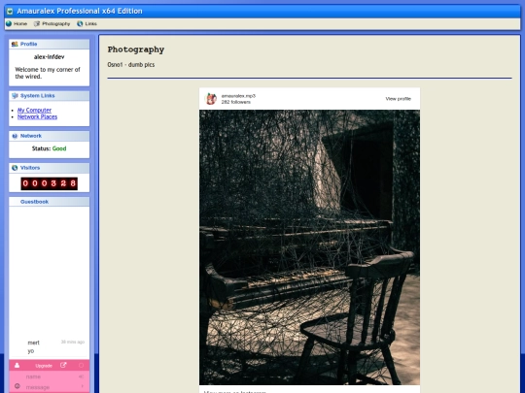Click the amauralex.mp3 account name
525x393 pixels.
click(x=238, y=96)
